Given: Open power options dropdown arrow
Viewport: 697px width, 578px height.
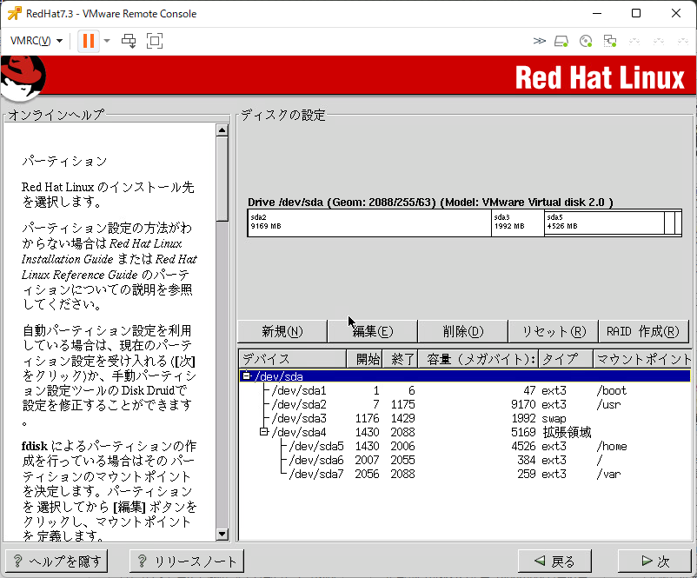Looking at the screenshot, I should 107,41.
